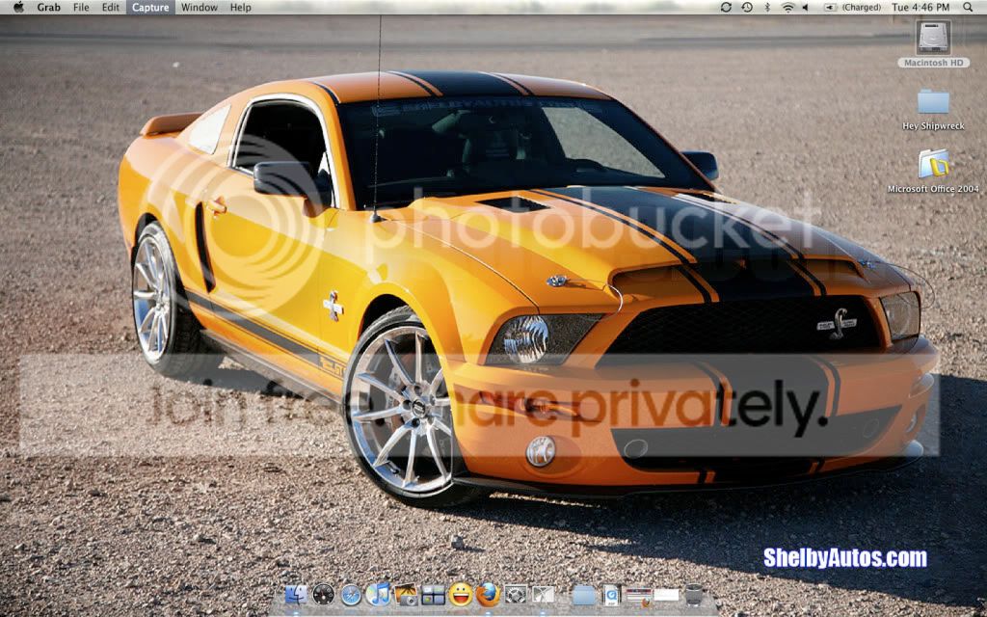Open the yellow smiley messenger app
Viewport: 987px width, 617px height.
tap(461, 594)
